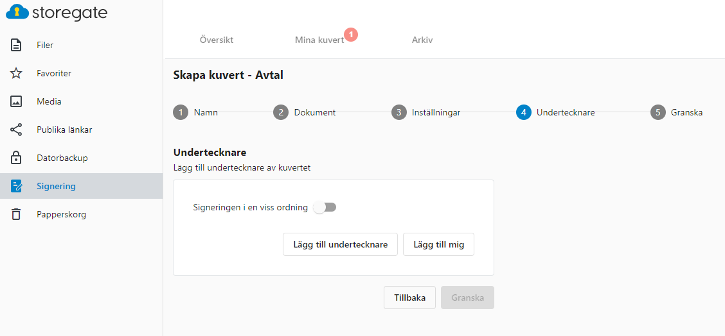The width and height of the screenshot is (725, 336).
Task: Click the Lägg till undertecknare button
Action: coord(340,244)
